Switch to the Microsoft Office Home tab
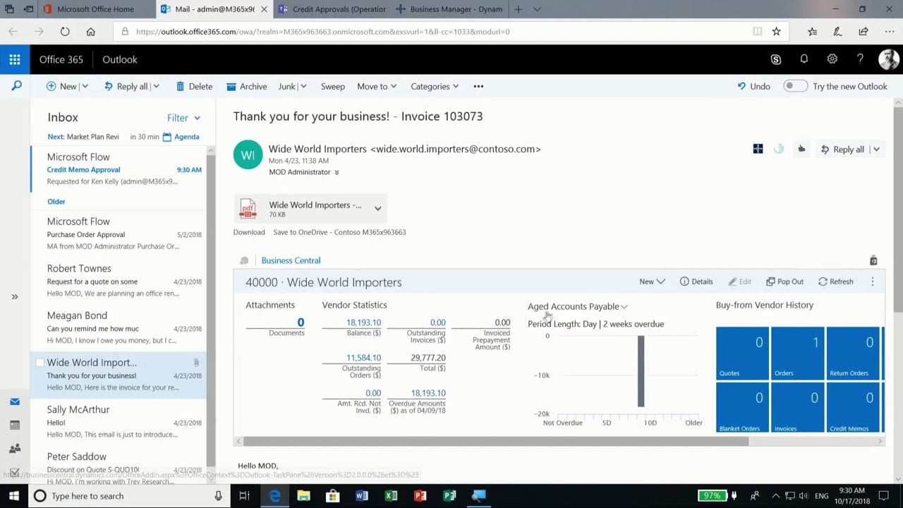903x508 pixels. [x=95, y=9]
